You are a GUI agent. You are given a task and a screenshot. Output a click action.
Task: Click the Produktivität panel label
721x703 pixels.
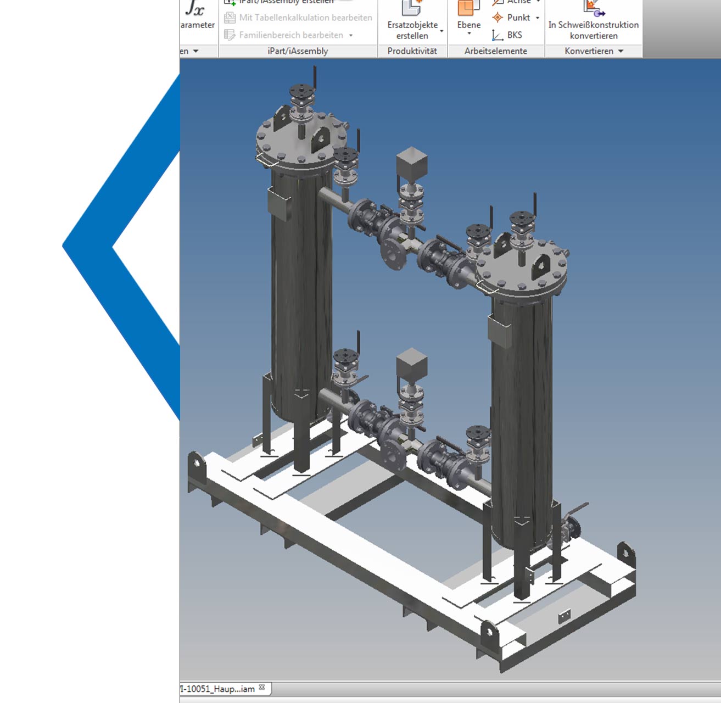click(412, 51)
